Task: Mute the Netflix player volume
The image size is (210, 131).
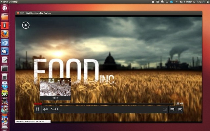Action: tap(45, 109)
